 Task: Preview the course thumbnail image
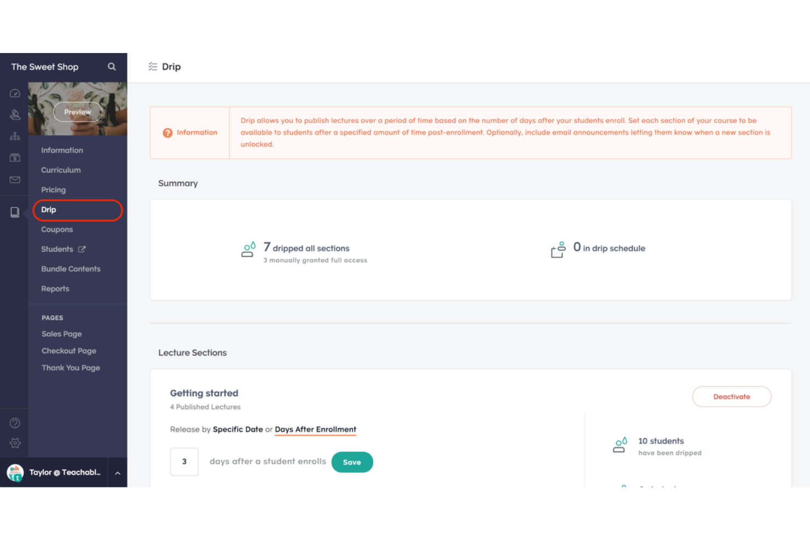click(77, 112)
